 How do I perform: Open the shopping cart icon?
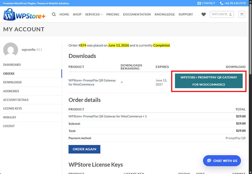[x=242, y=14]
